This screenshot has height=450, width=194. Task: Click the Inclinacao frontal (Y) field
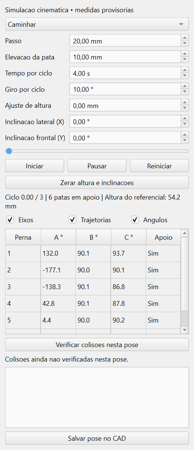(125, 138)
